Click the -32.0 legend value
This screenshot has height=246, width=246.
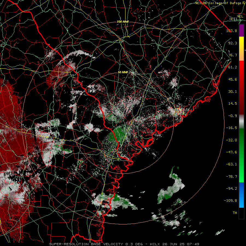[x=232, y=140]
